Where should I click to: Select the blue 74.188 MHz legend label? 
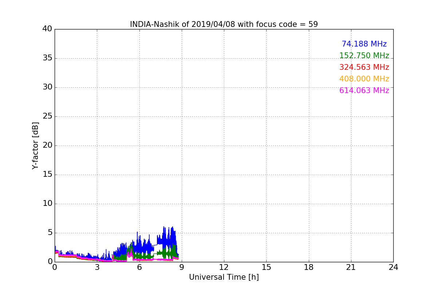pos(364,44)
